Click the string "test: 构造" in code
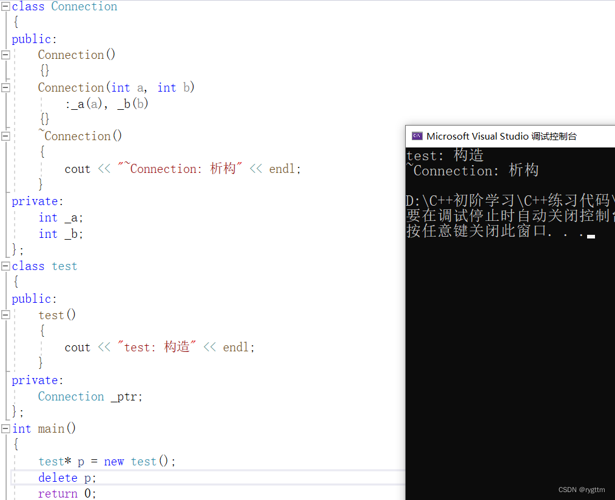The height and width of the screenshot is (500, 615). (x=156, y=347)
